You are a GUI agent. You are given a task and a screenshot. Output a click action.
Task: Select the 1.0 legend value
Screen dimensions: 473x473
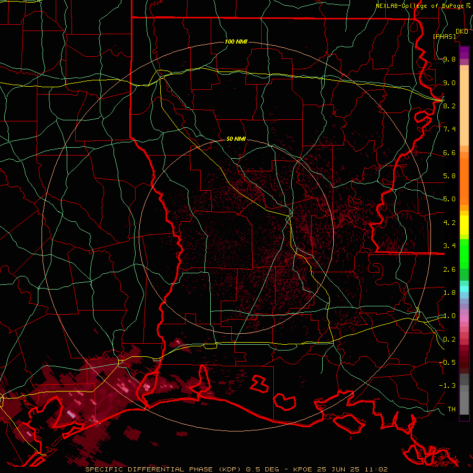coord(449,316)
